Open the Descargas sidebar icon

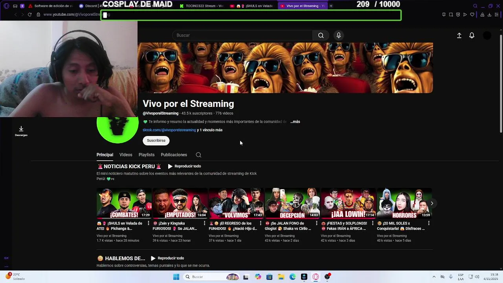click(x=21, y=131)
